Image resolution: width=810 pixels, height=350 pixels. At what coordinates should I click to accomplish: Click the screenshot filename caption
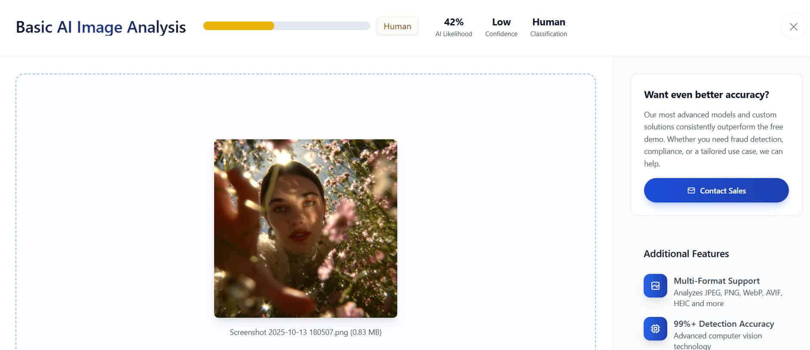[x=306, y=332]
